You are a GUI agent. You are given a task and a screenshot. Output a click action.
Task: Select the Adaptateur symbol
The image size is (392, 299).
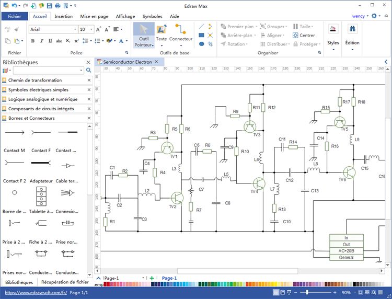[41, 196]
